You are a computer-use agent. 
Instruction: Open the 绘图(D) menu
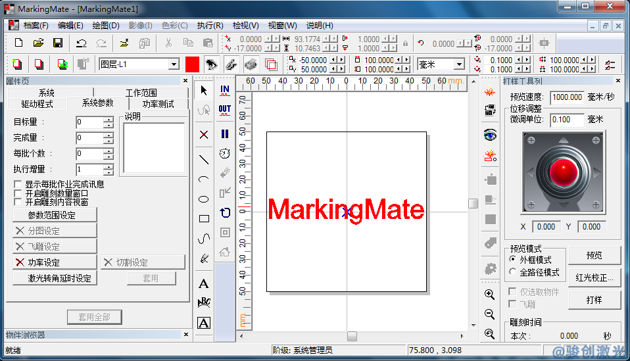pos(106,26)
